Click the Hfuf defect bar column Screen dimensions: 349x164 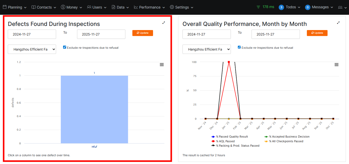(94, 109)
